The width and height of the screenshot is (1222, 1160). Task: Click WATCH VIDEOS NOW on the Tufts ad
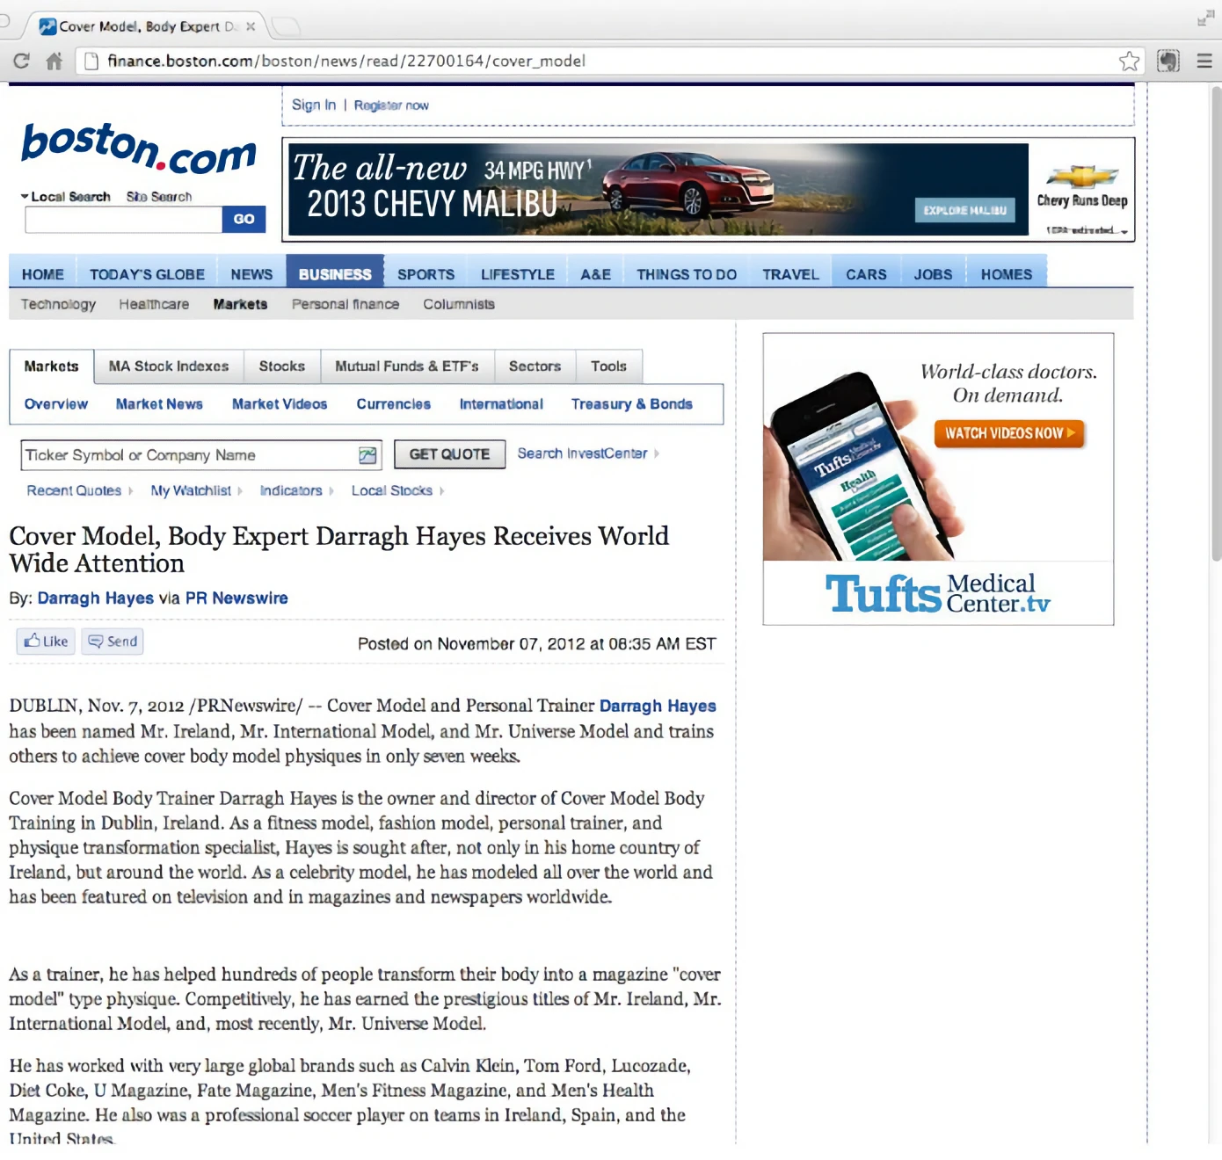1009,433
